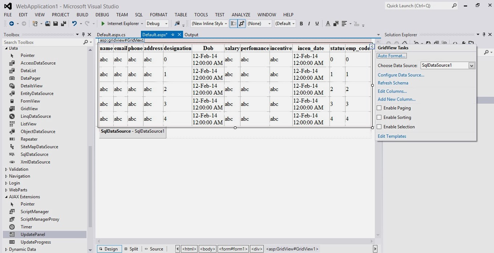
Task: Select the SqlDataSource toolbox item
Action: coord(34,154)
